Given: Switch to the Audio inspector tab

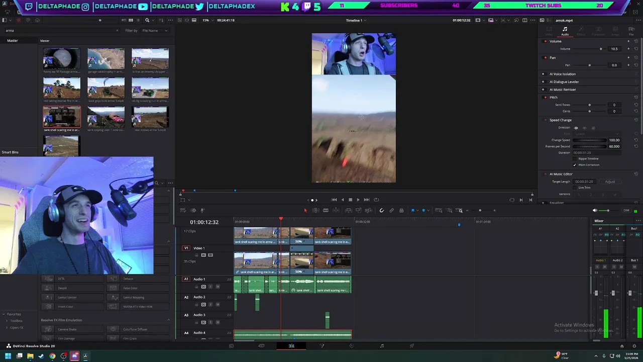Looking at the screenshot, I should tap(565, 31).
